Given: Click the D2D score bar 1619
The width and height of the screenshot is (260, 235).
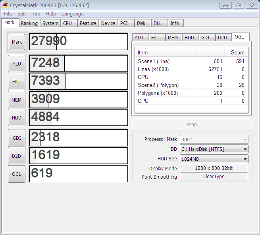Looking at the screenshot, I should tap(79, 156).
